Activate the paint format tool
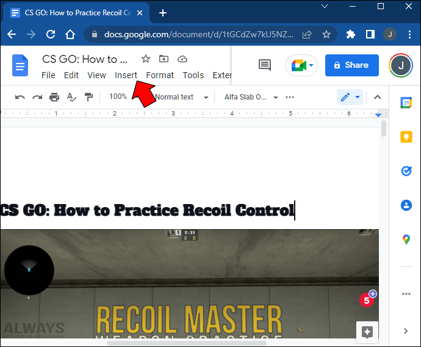 (88, 97)
